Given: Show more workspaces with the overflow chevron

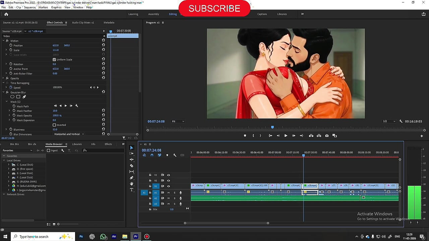Looking at the screenshot, I should point(302,14).
